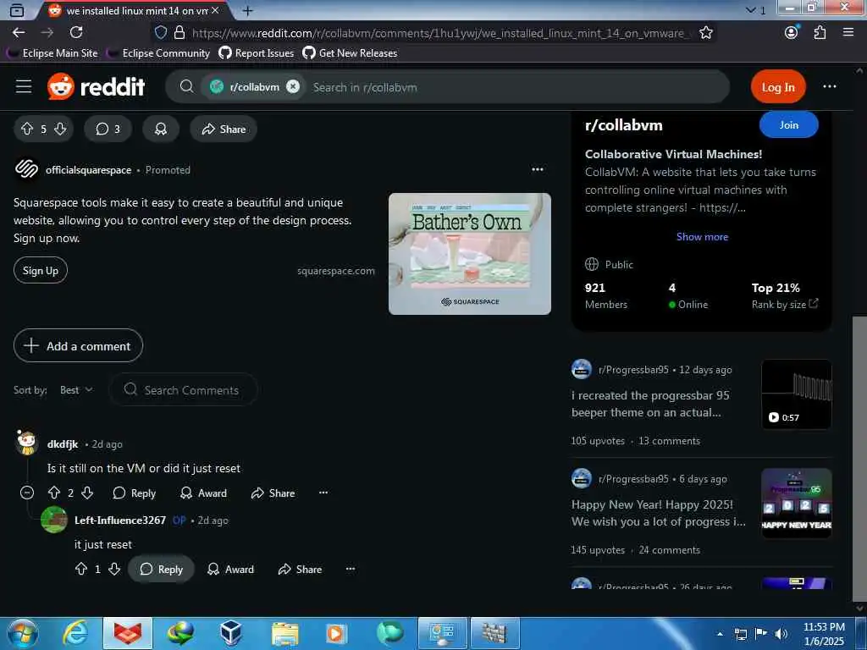The width and height of the screenshot is (867, 650).
Task: Open a new tab with plus icon
Action: point(248,10)
